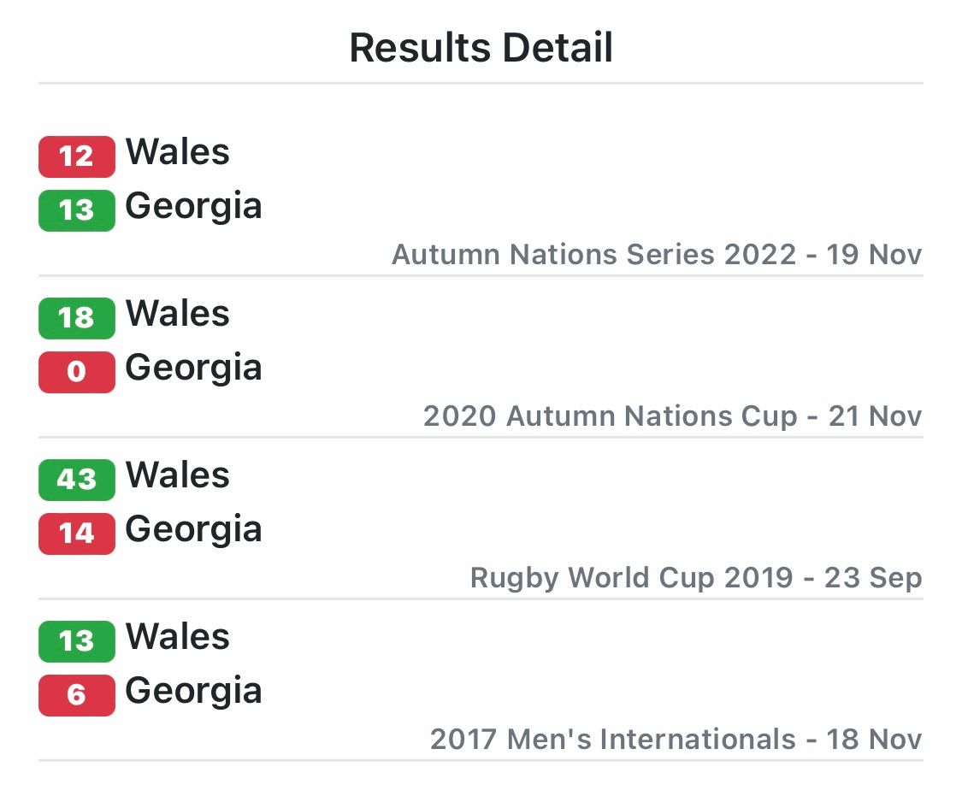Viewport: 962px width, 802px height.
Task: Click the green 18 score badge for Wales
Action: 76,318
